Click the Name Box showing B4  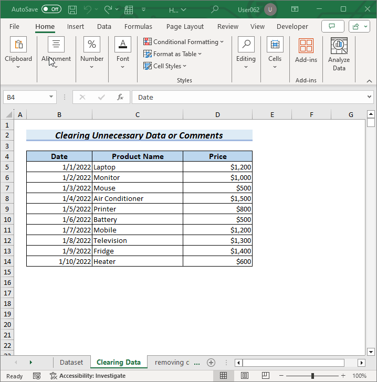tap(26, 98)
